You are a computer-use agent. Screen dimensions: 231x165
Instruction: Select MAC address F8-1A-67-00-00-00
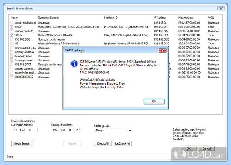[x=189, y=23]
